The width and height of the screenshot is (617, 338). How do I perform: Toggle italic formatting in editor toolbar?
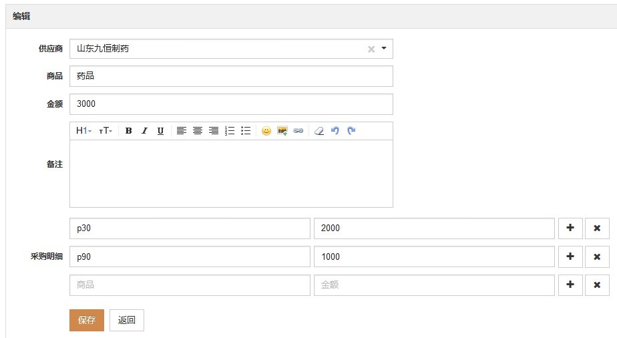pyautogui.click(x=144, y=131)
